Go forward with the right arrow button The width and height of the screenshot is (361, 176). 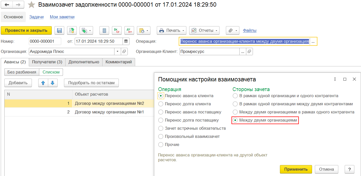[x=18, y=5]
